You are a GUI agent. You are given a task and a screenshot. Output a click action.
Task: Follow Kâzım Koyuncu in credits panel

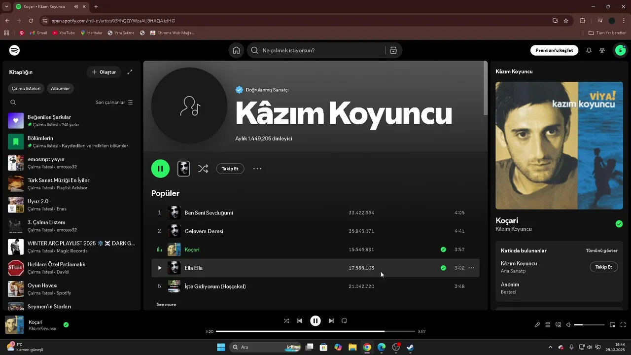point(603,267)
